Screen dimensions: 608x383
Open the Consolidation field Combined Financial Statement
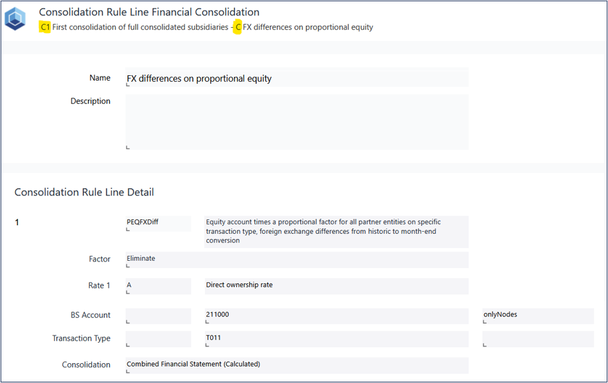click(x=296, y=365)
